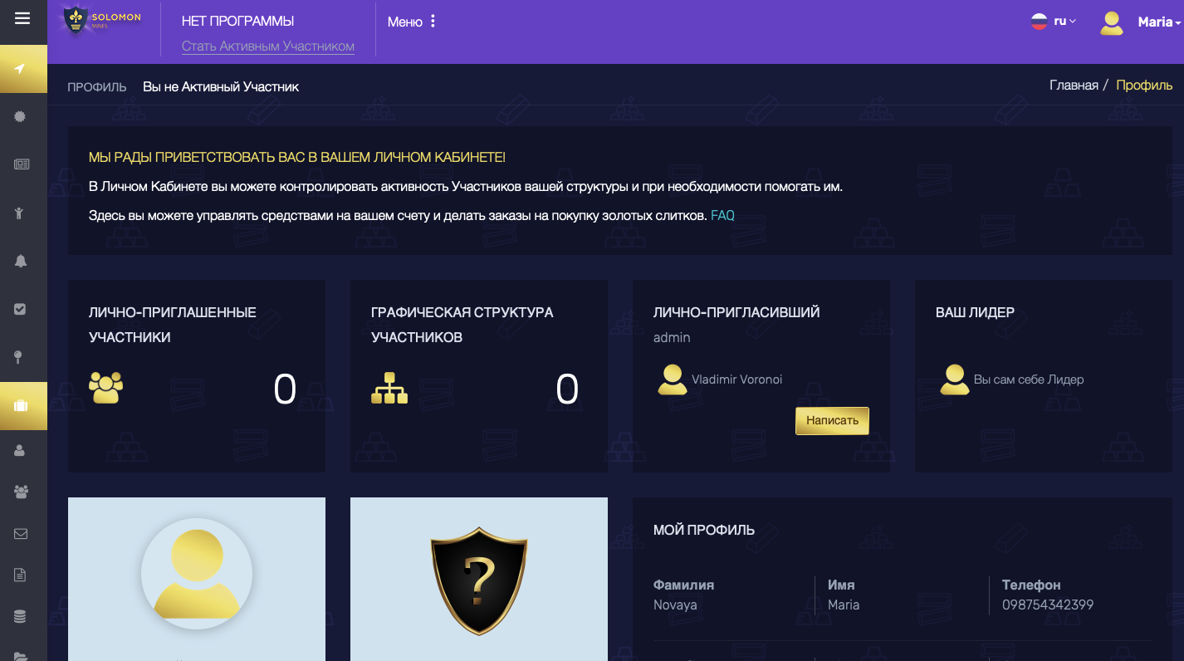Open the FAQ link in welcome message
This screenshot has height=661, width=1184.
722,216
